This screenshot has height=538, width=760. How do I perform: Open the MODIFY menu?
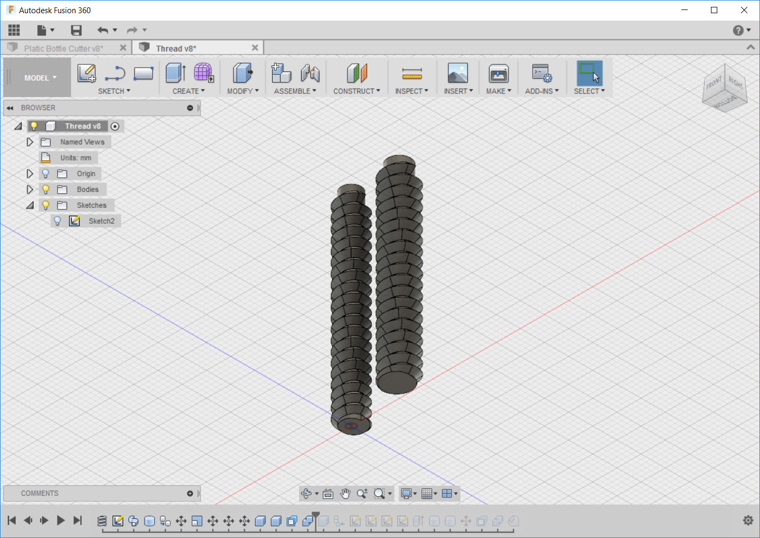tap(243, 91)
